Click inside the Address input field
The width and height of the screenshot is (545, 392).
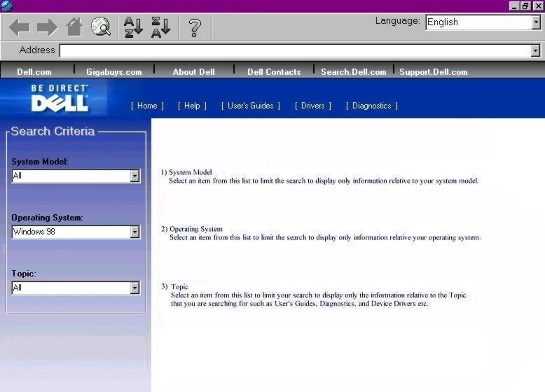[294, 50]
